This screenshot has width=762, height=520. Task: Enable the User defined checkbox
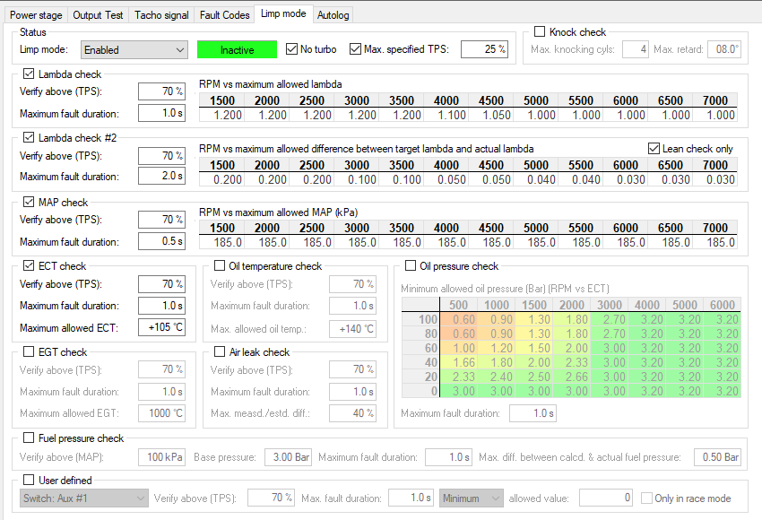click(29, 481)
